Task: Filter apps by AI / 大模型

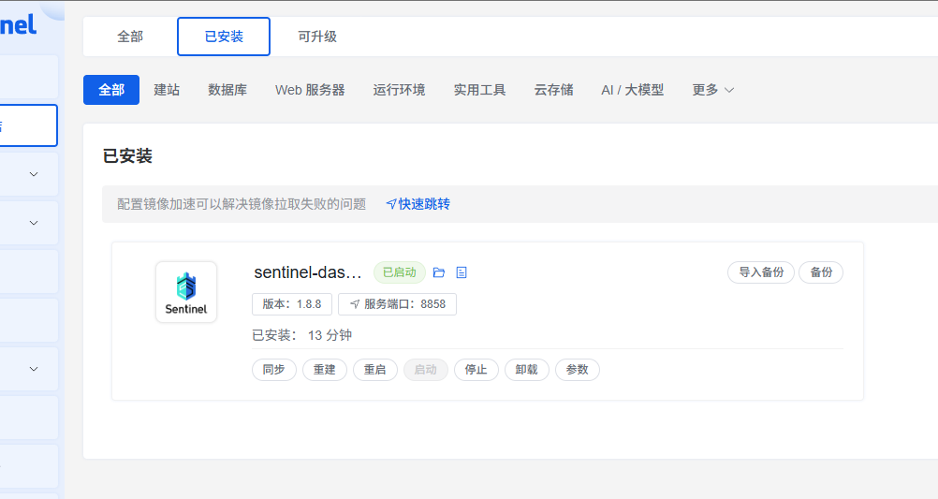Action: point(632,90)
